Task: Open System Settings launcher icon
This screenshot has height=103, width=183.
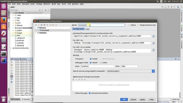Action: point(4,33)
